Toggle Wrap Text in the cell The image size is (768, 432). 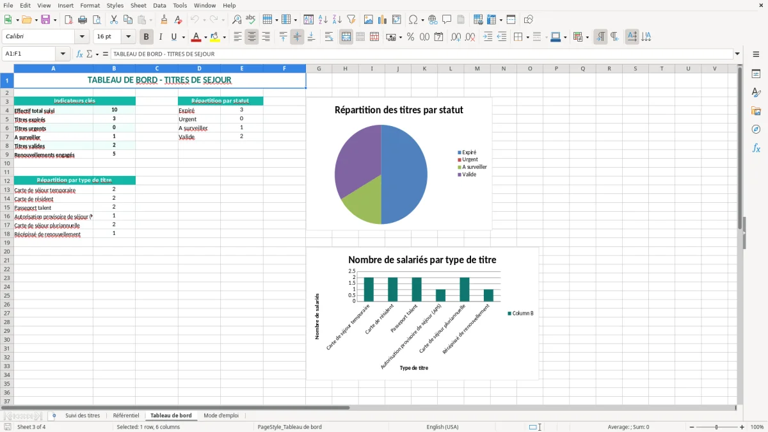[329, 37]
